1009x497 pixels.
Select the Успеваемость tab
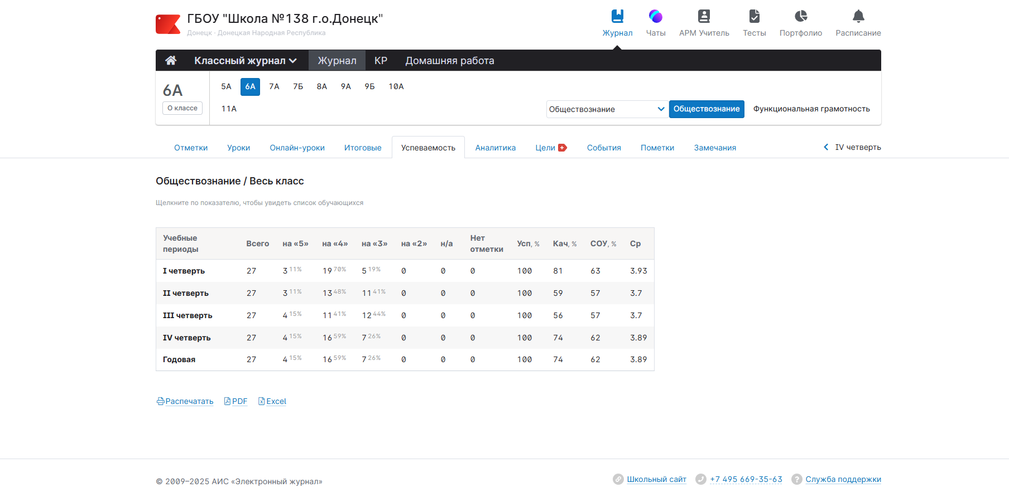[x=428, y=148]
